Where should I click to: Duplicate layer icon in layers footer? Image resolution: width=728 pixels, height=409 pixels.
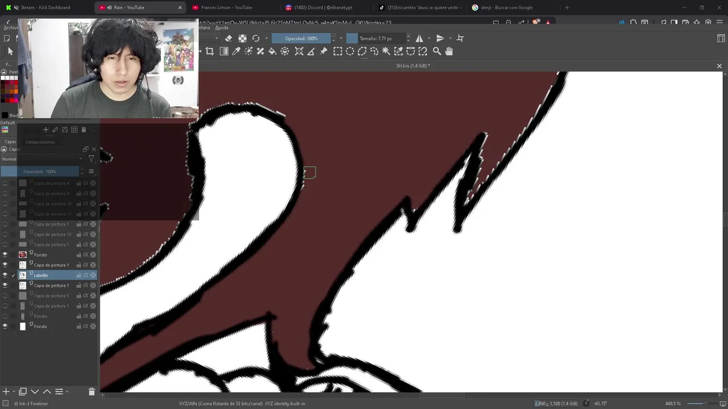click(x=23, y=391)
